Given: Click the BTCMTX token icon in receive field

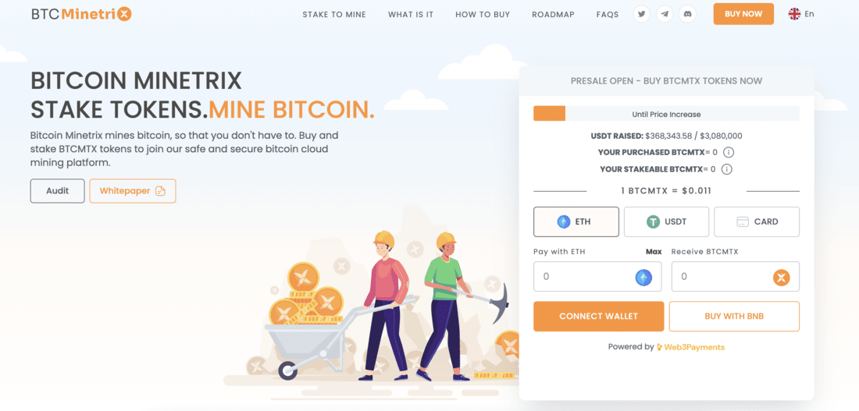Looking at the screenshot, I should pos(781,278).
